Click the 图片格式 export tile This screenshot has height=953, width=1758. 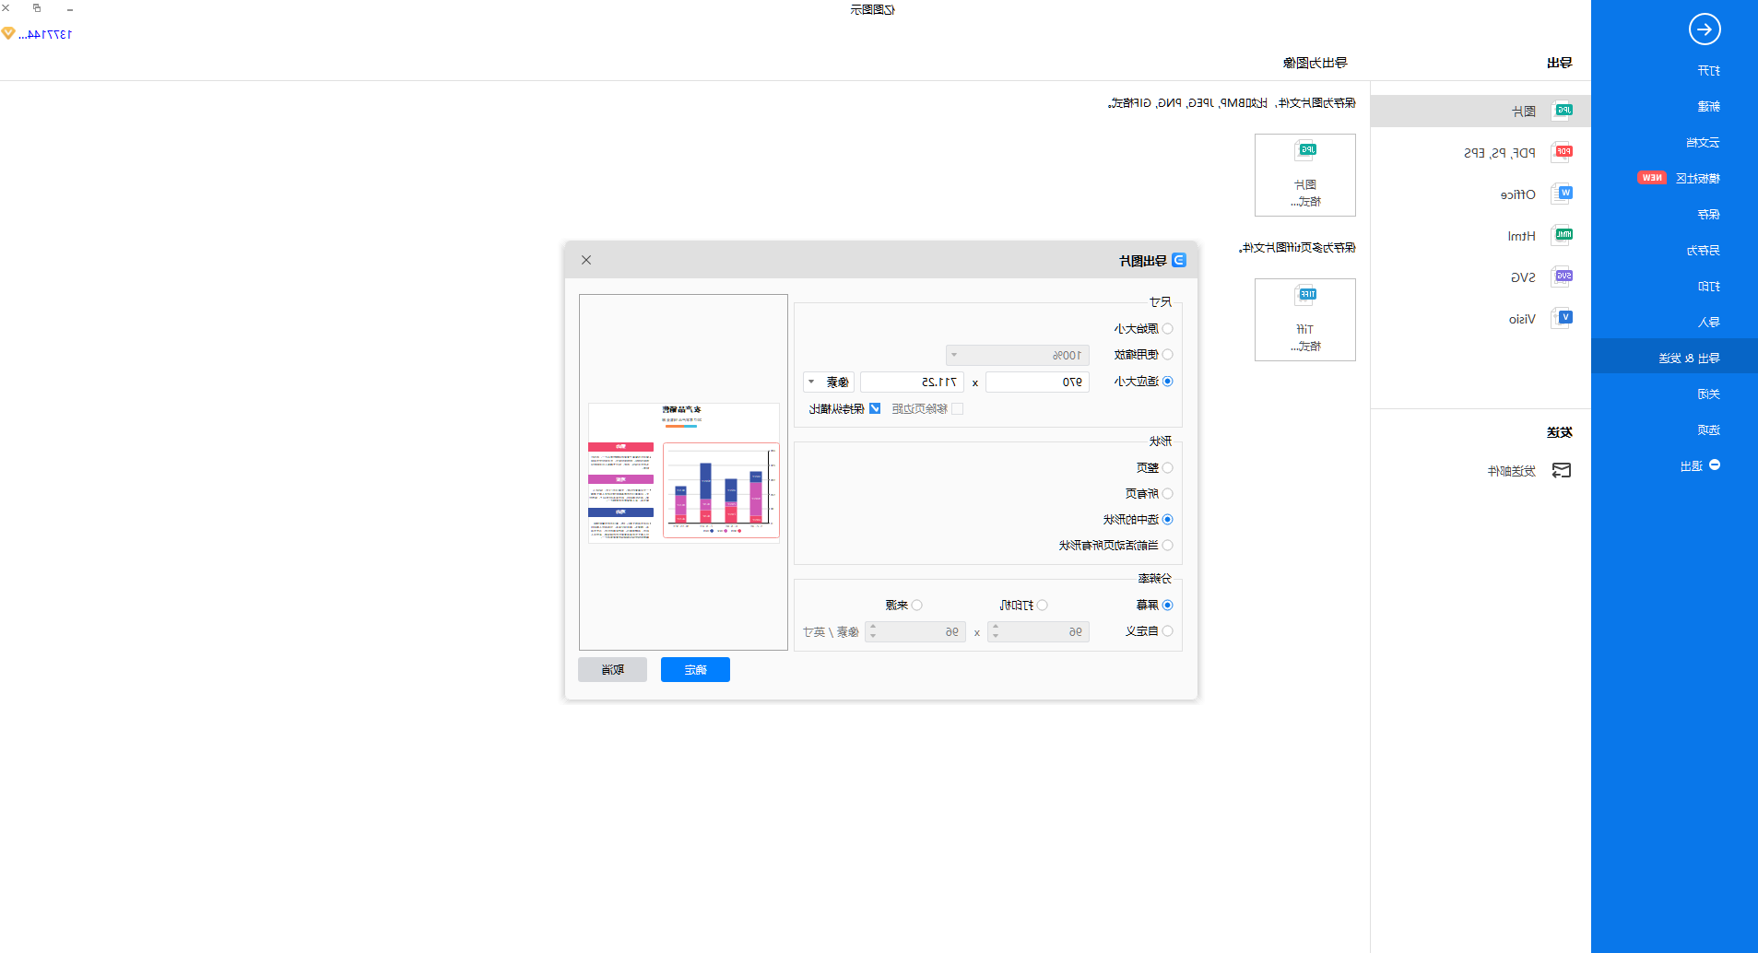pyautogui.click(x=1305, y=175)
